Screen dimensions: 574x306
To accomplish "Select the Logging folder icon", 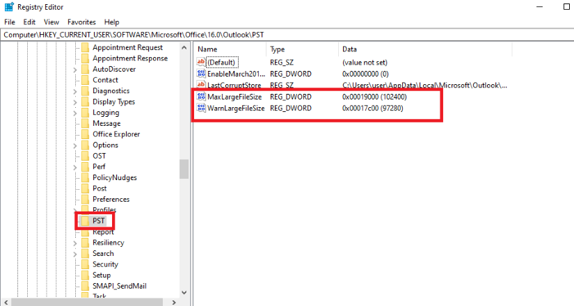I will [x=86, y=113].
